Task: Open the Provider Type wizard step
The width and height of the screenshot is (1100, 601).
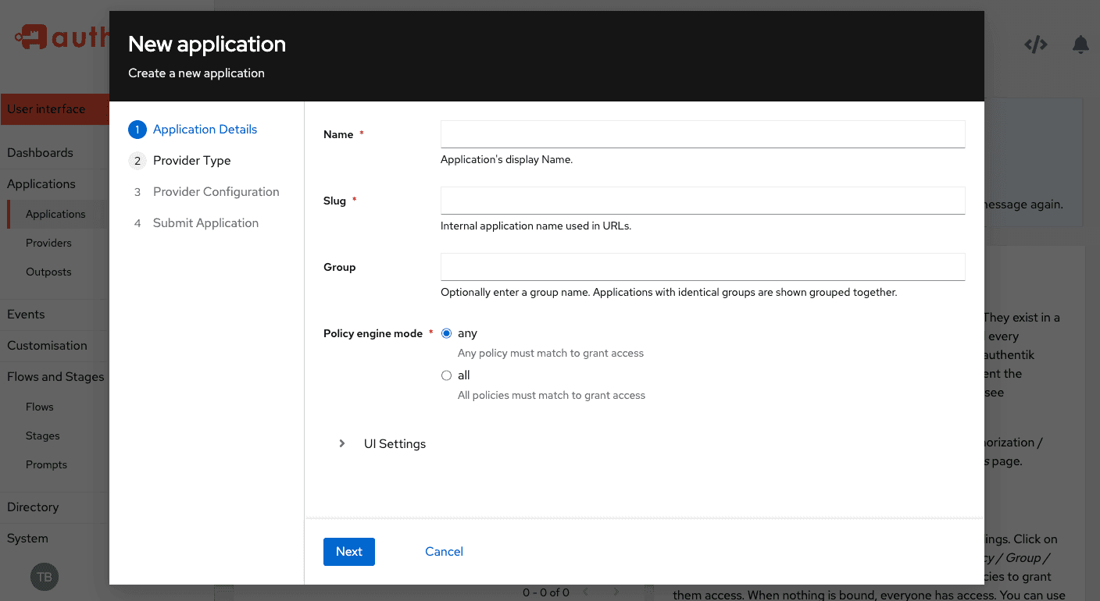Action: 191,161
